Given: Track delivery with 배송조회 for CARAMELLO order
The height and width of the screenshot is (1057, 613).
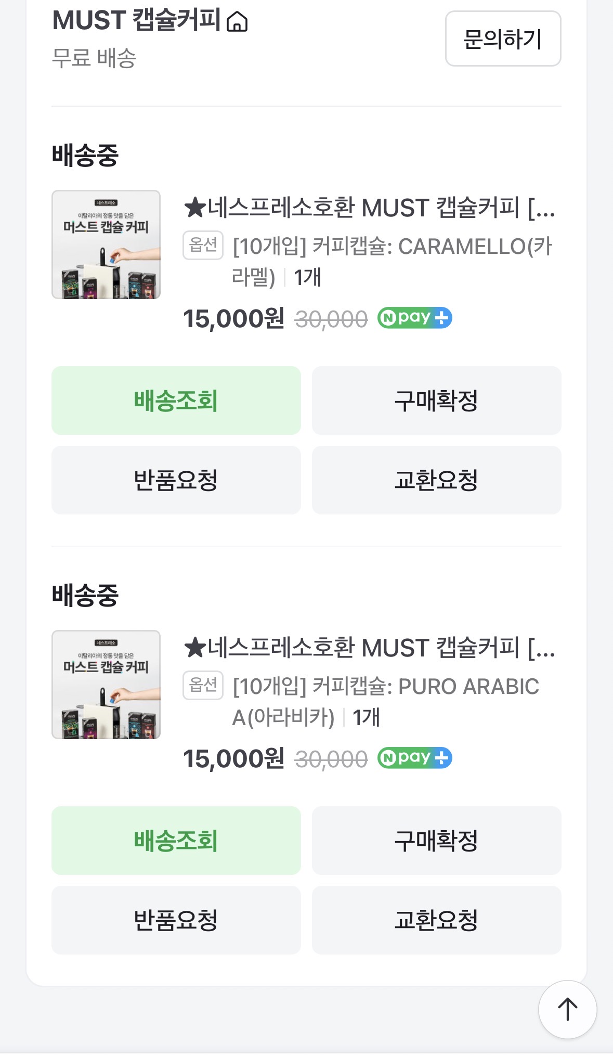Looking at the screenshot, I should tap(176, 401).
